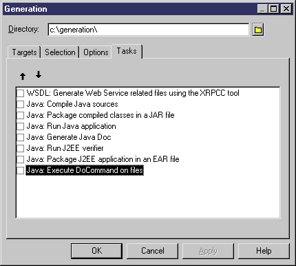
Task: Click the move task up arrow
Action: (23, 76)
